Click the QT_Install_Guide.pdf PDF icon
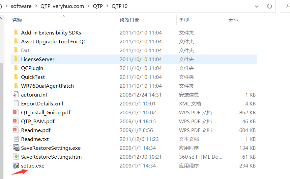 click(16, 112)
